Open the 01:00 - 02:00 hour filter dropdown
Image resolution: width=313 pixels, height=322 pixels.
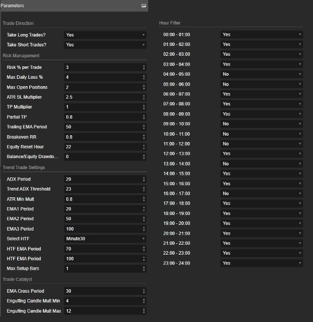[262, 44]
